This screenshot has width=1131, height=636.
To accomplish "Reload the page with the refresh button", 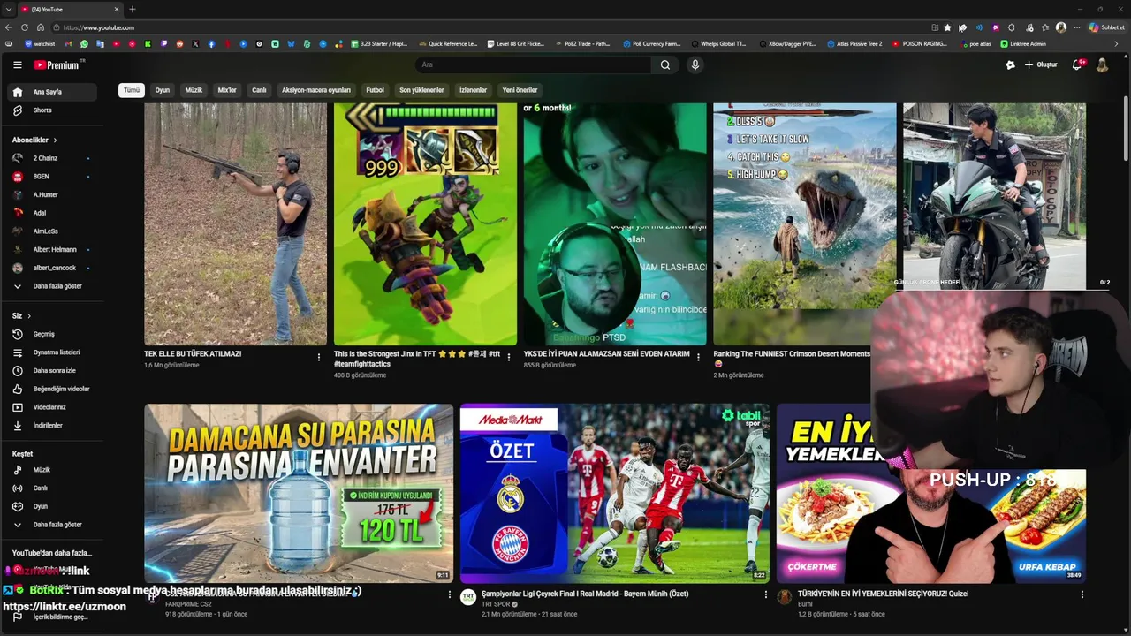I will (25, 27).
